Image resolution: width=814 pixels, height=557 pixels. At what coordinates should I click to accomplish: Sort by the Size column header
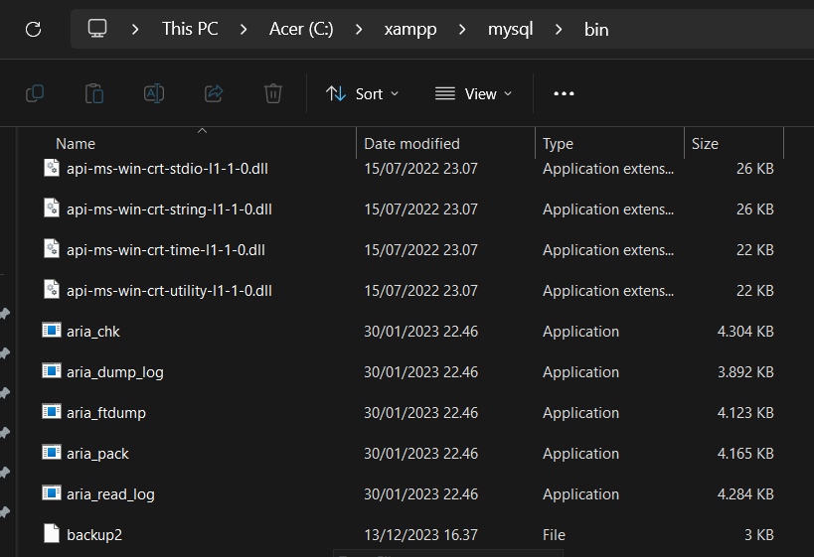click(x=705, y=144)
